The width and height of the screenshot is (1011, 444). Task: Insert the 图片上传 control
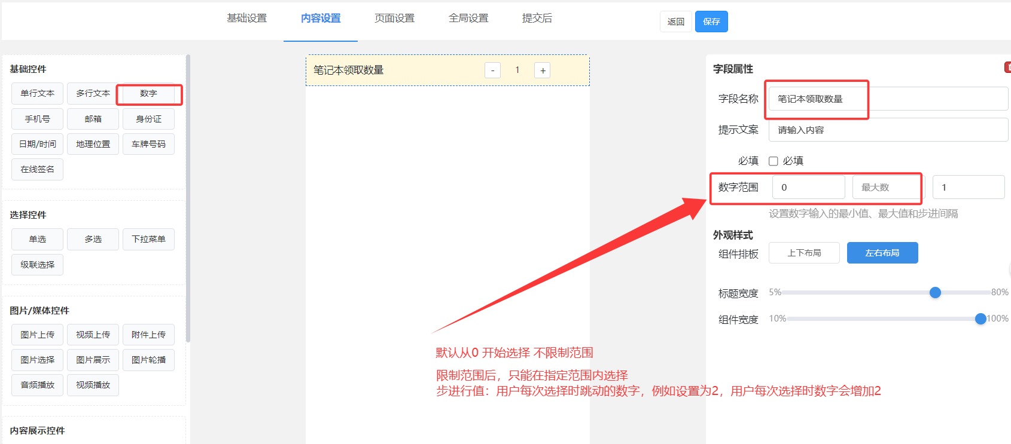point(37,335)
